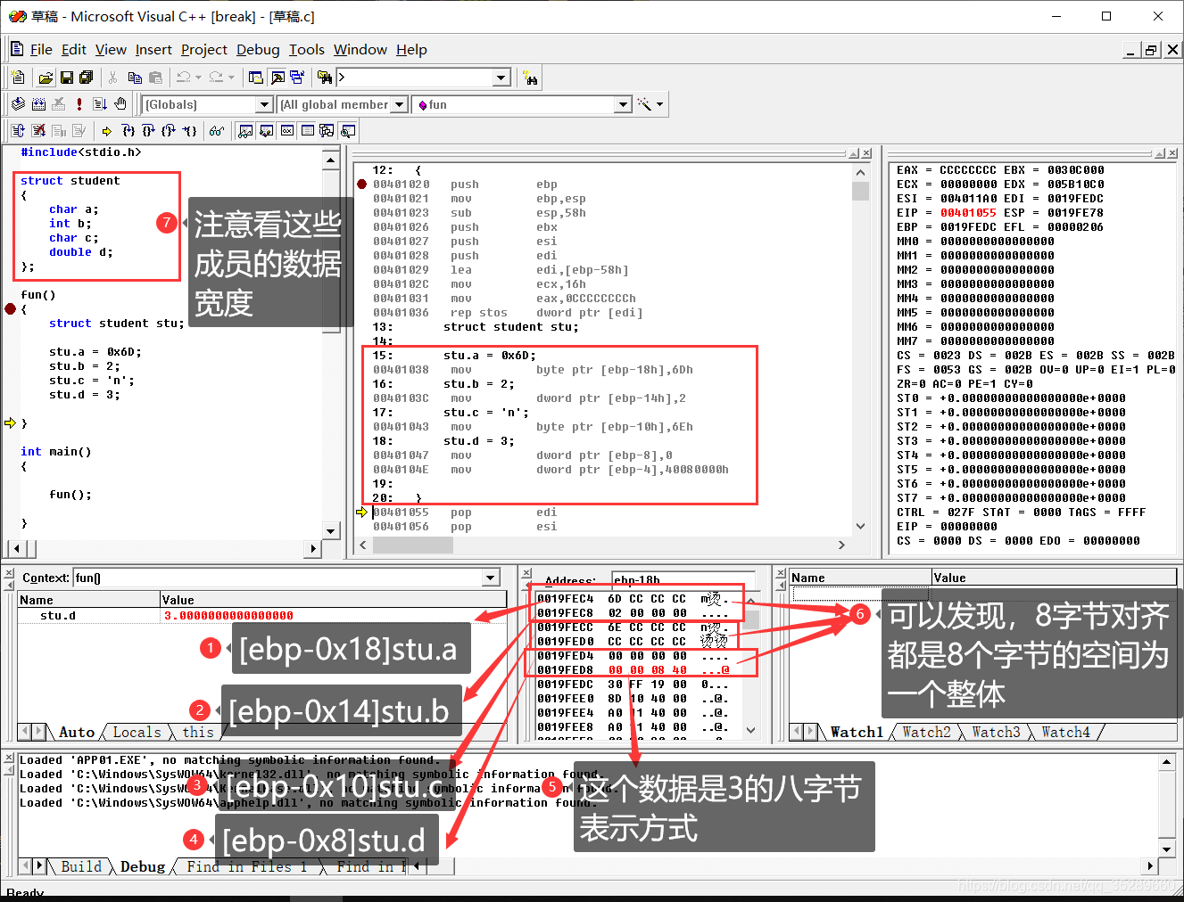Switch to the Build output tab

tap(81, 866)
